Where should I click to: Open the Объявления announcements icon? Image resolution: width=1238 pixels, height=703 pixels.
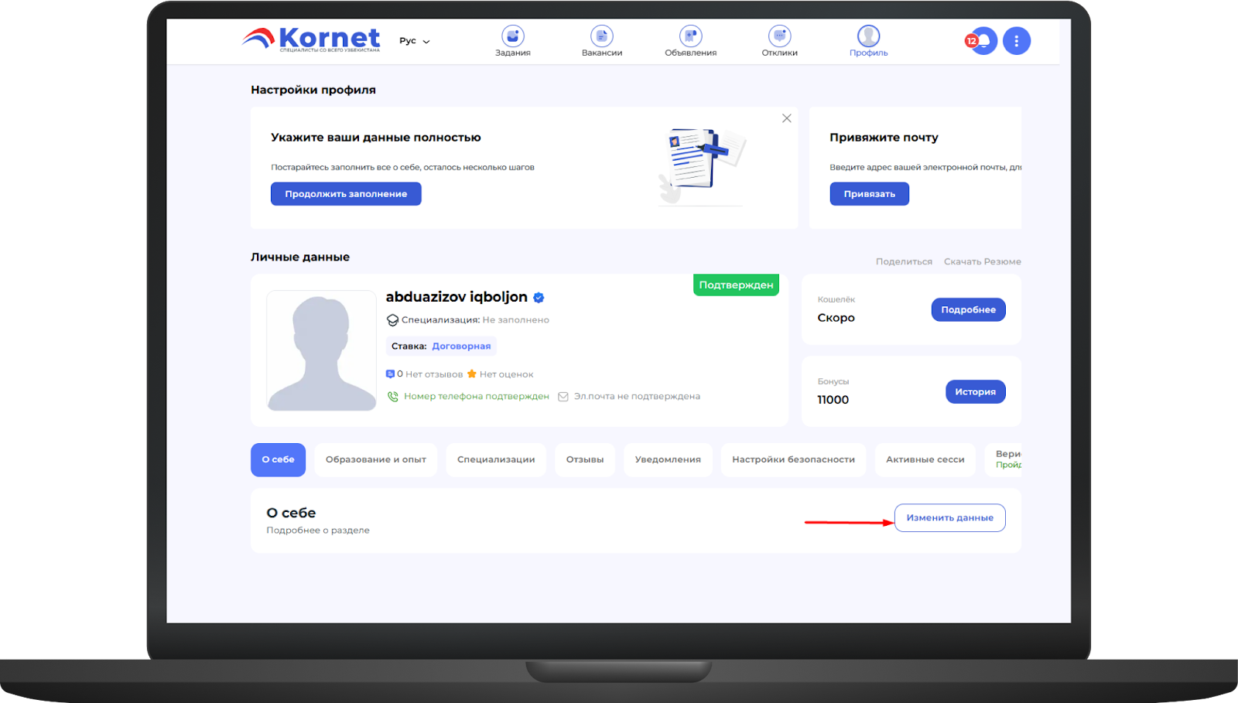(690, 37)
